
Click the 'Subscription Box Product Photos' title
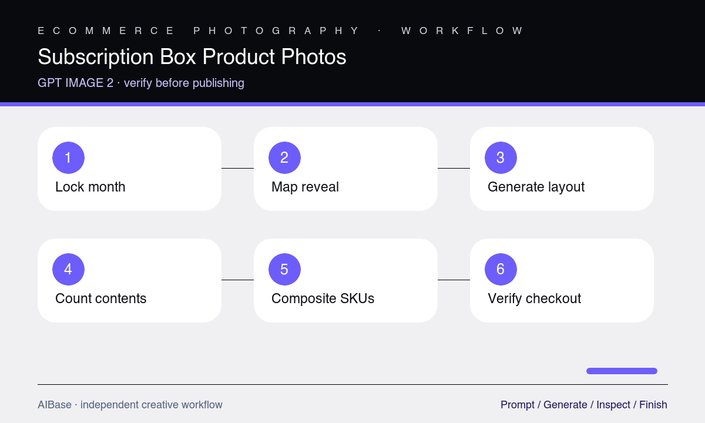[x=192, y=57]
